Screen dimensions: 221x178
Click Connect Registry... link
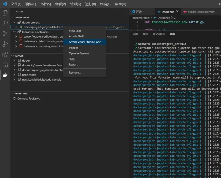coord(29,99)
